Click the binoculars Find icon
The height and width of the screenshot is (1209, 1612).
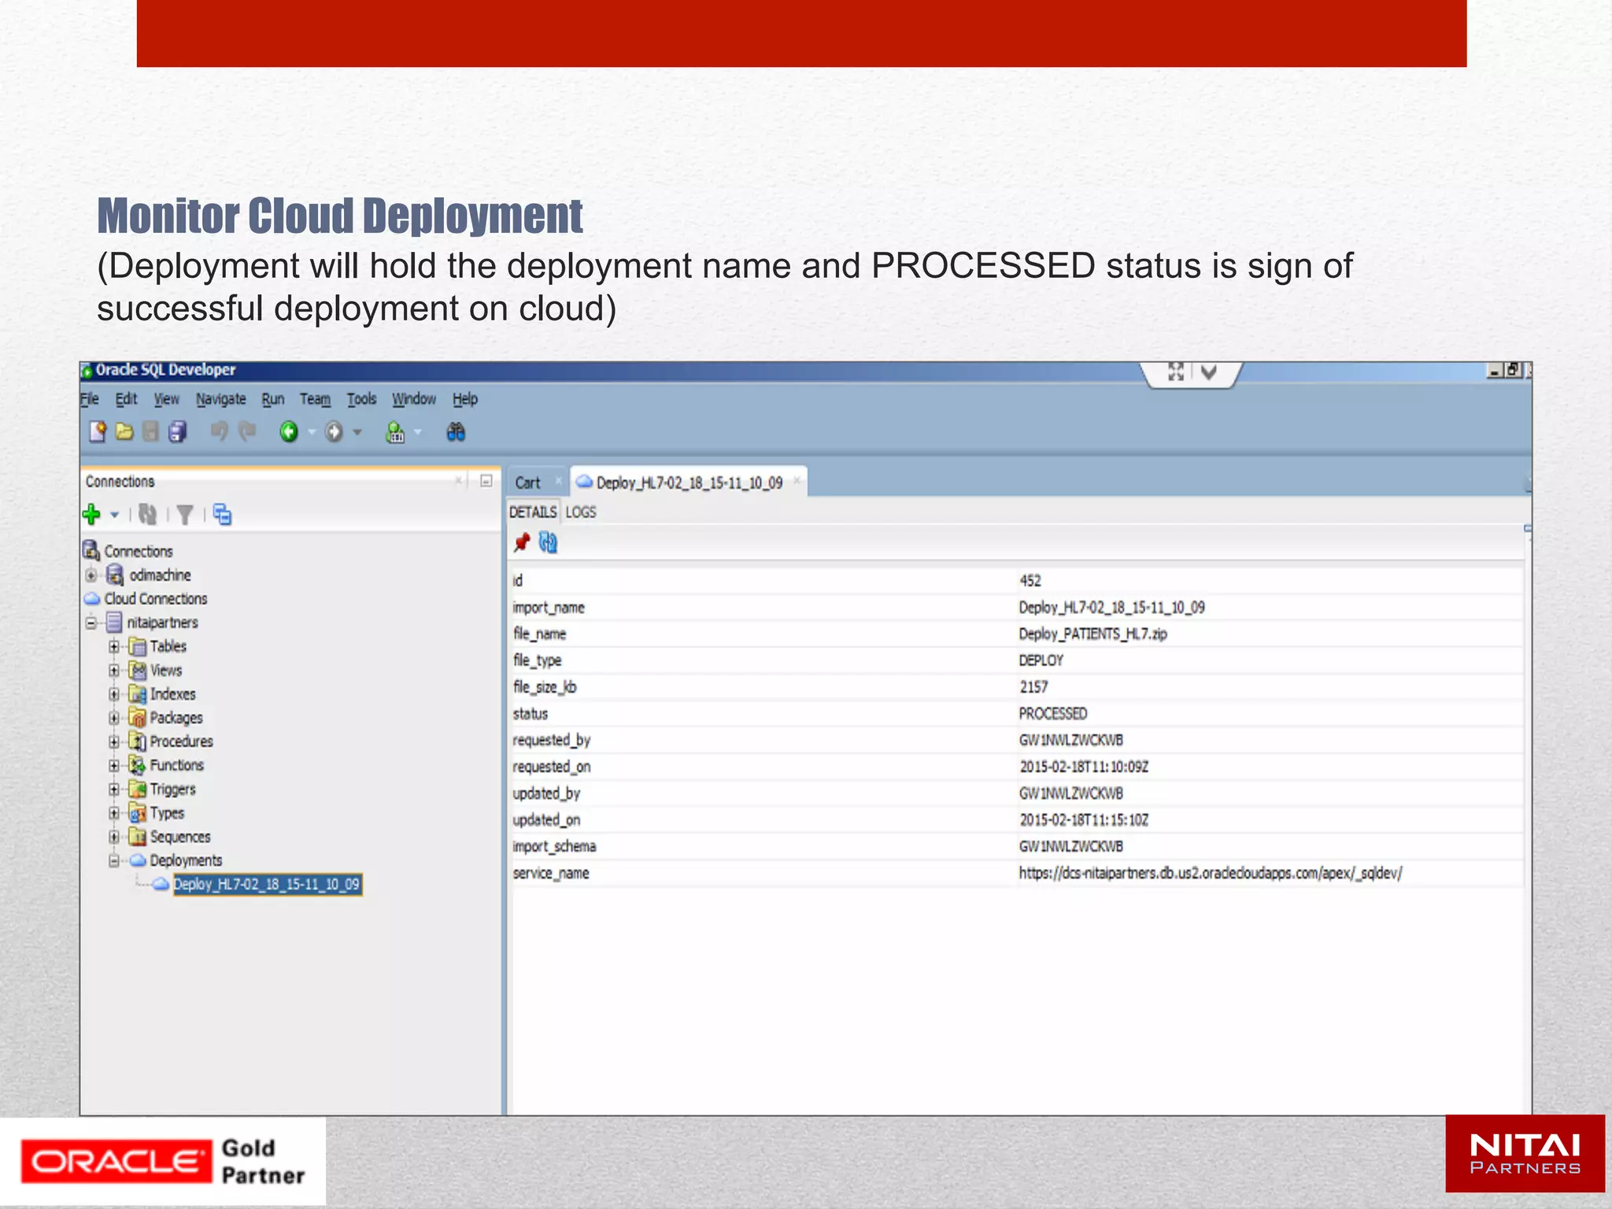pyautogui.click(x=456, y=431)
